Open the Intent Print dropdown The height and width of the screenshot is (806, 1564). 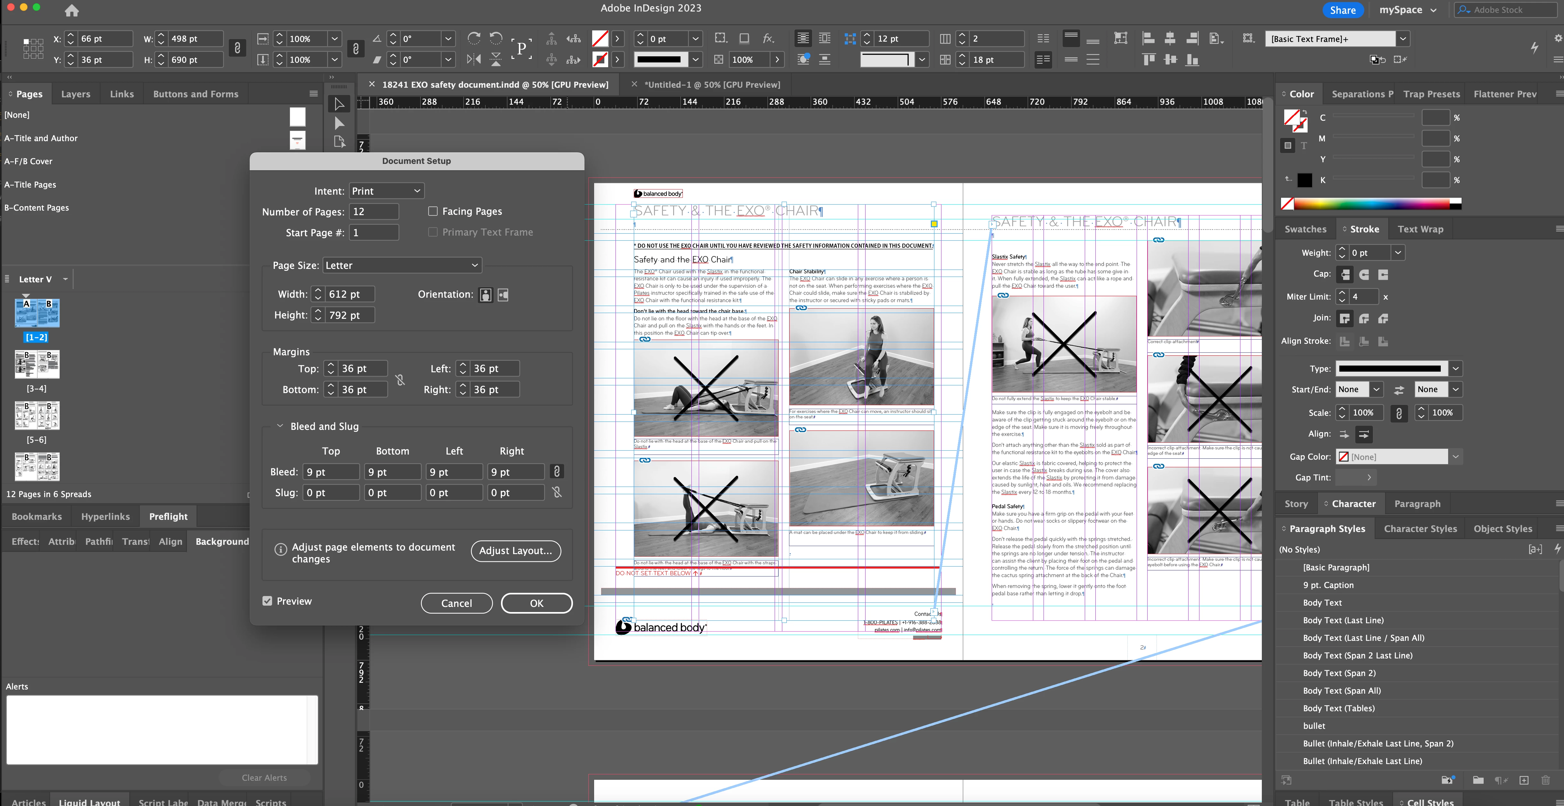click(x=386, y=190)
